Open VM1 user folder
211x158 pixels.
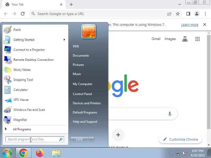click(x=76, y=46)
